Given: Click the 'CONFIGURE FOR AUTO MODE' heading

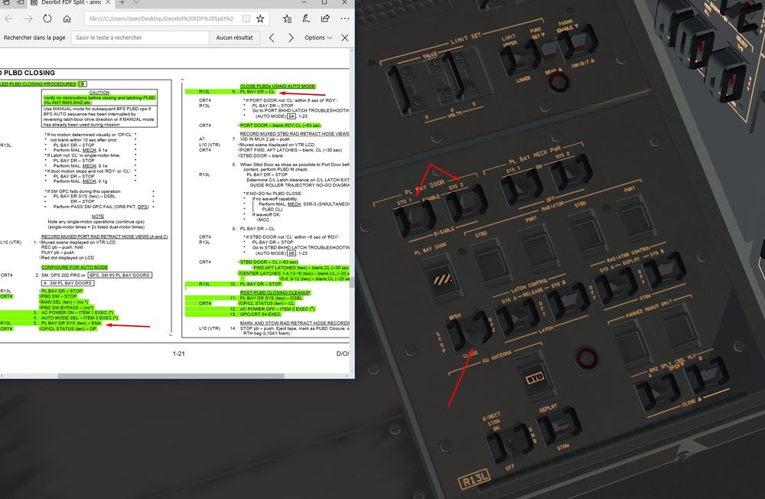Looking at the screenshot, I should (x=75, y=267).
